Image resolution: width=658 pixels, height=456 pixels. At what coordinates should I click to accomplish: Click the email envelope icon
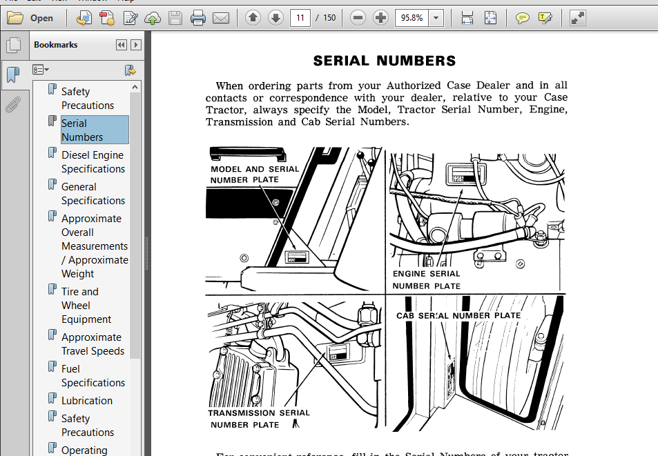[221, 18]
